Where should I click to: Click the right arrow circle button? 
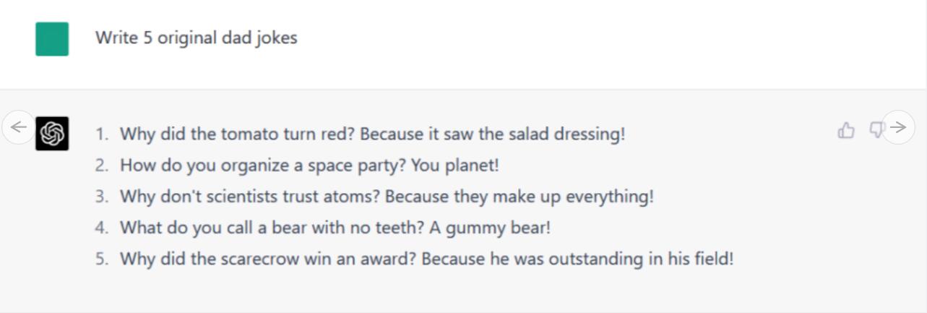pyautogui.click(x=899, y=127)
